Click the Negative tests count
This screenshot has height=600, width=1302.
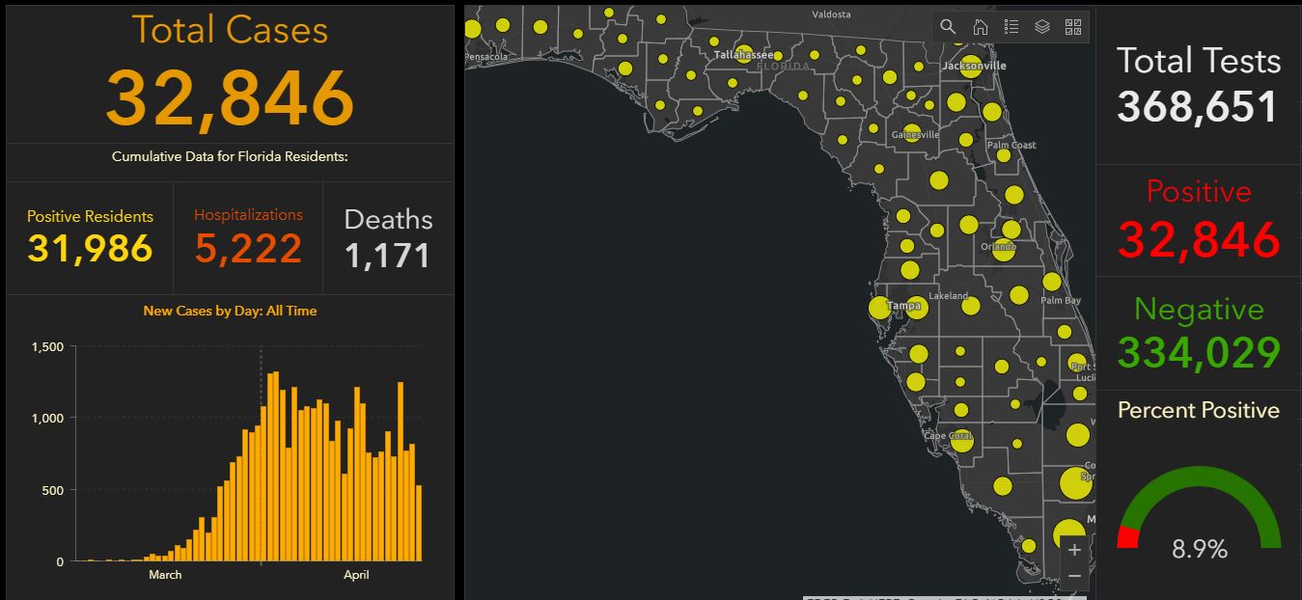tap(1198, 352)
